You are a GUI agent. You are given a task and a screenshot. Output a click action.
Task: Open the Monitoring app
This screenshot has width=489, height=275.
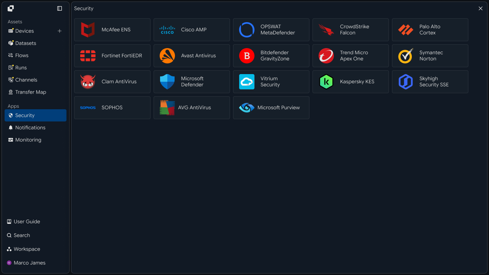(36, 140)
